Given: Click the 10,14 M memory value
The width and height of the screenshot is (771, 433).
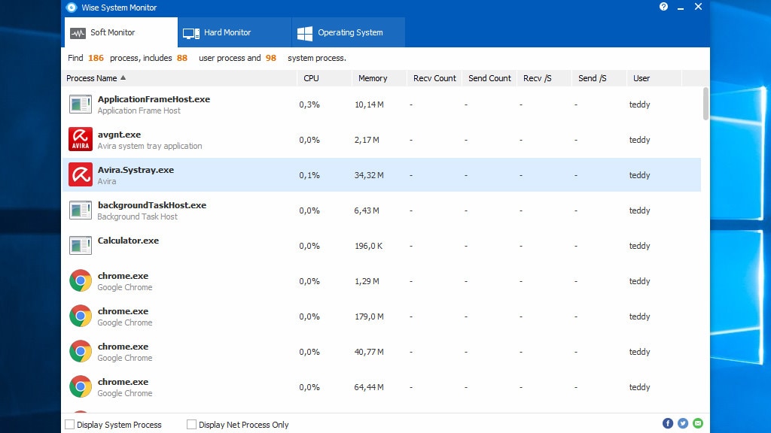Looking at the screenshot, I should [369, 104].
